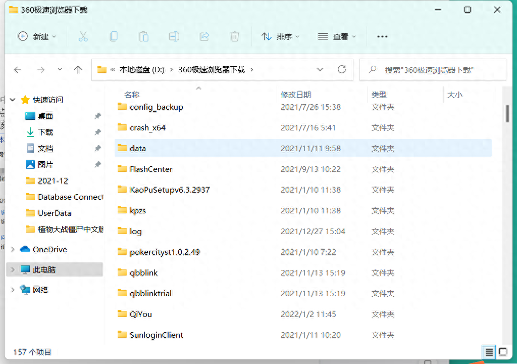The width and height of the screenshot is (517, 364).
Task: Select the pokercityst1.0.2.49 folder
Action: [303, 252]
